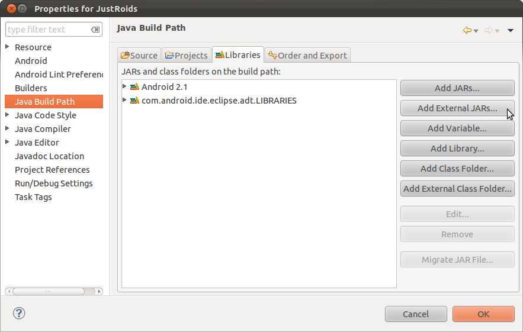Select the com.android.ide.eclipse.adt.LIBRARIES entry text

tap(219, 101)
